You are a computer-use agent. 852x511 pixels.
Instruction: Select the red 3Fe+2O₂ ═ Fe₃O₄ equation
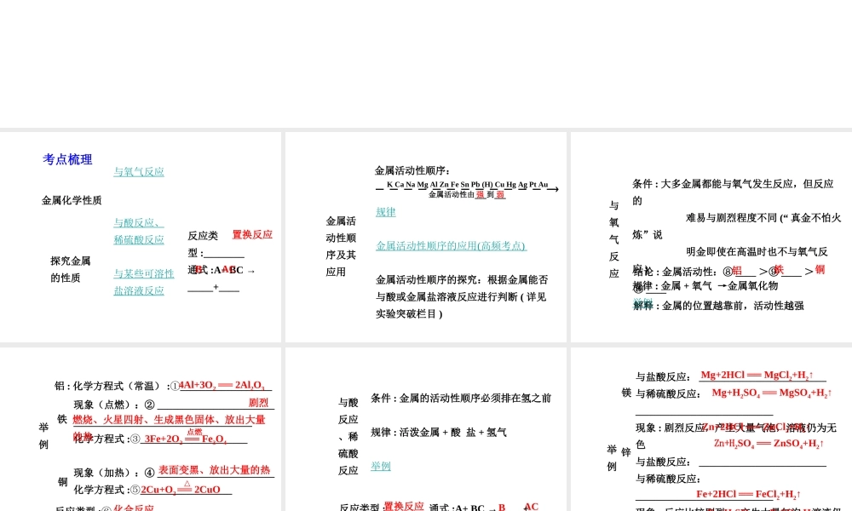pos(185,439)
